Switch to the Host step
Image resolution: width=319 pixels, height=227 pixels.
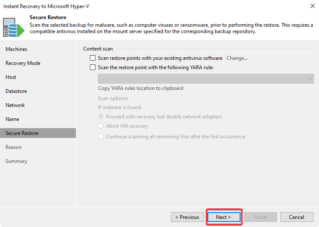pos(11,77)
